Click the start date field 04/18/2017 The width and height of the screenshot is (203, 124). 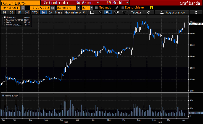11,8
